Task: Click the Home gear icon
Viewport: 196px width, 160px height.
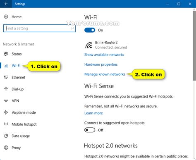Action: point(6,17)
